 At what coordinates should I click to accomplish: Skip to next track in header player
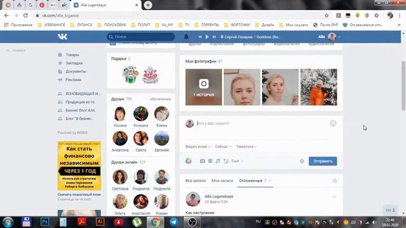coord(214,37)
